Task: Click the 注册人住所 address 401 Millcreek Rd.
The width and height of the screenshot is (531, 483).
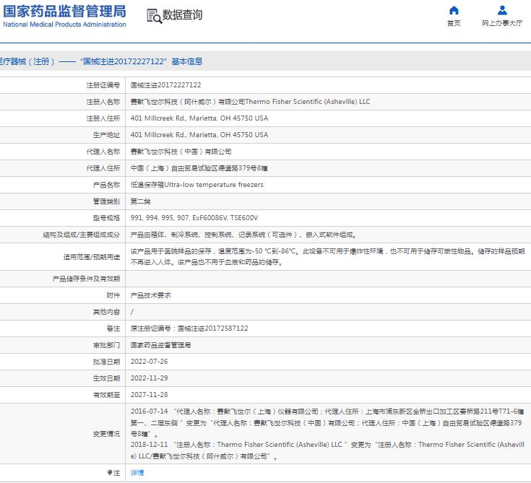Action: tap(199, 118)
